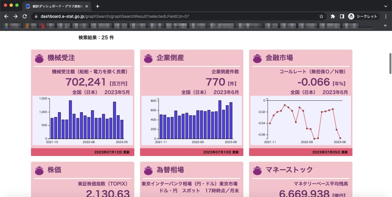Click the macOS yellow minimize button
Screen dimensions: 392x197
coord(11,5)
